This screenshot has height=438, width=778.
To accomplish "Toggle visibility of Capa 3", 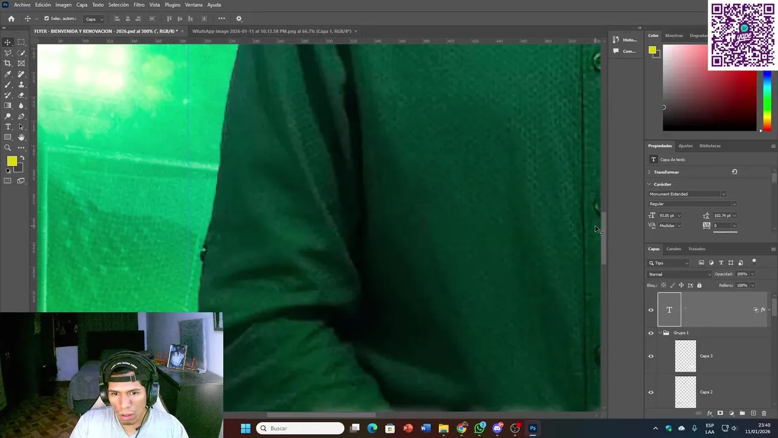I will (651, 356).
